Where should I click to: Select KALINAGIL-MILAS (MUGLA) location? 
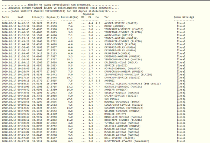coord(121,62)
